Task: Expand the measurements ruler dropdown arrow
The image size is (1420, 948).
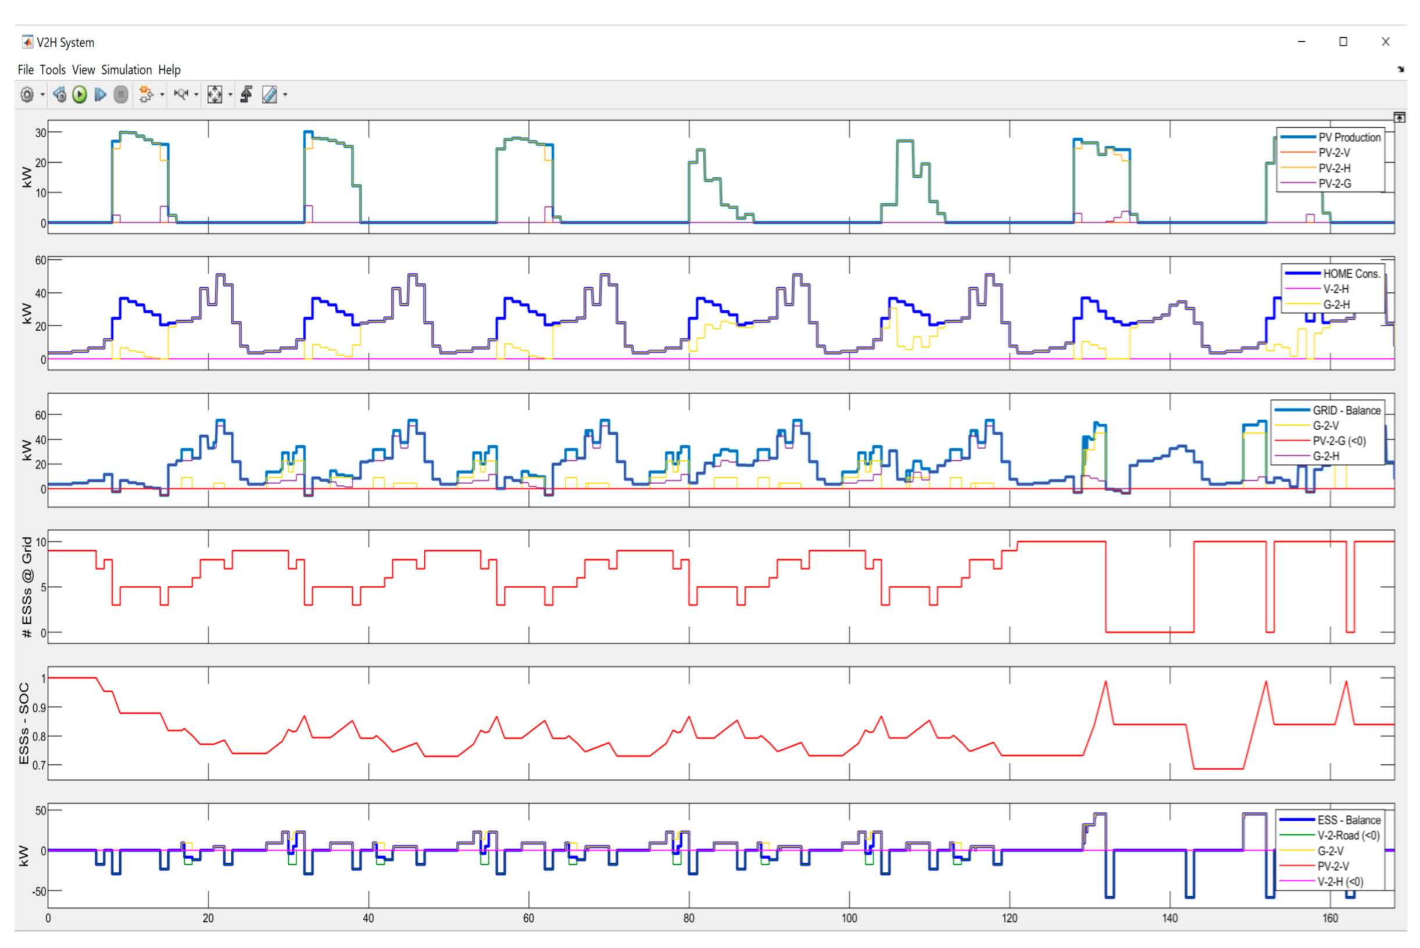Action: [x=285, y=95]
